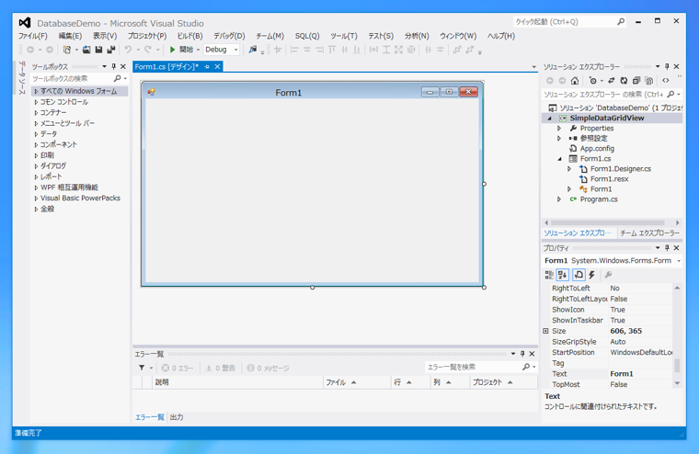This screenshot has height=454, width=699.
Task: Focus the Quick Launch search field
Action: 565,21
